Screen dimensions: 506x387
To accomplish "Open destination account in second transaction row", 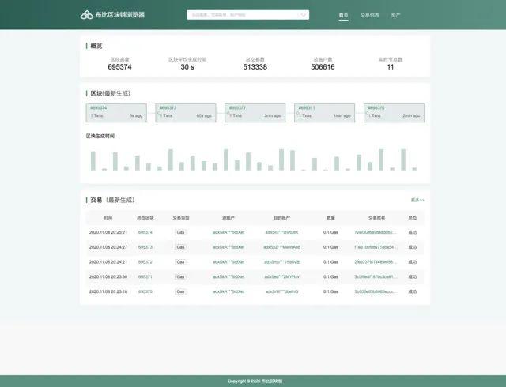I will (281, 247).
